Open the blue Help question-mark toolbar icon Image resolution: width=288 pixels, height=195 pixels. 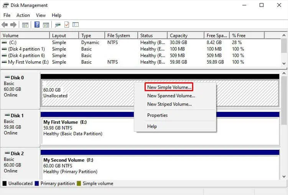click(37, 25)
